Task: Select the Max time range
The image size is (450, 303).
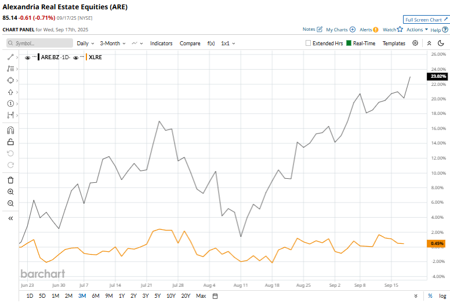Action: coord(201,296)
